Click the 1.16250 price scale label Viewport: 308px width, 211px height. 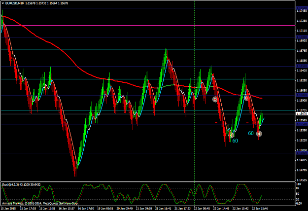coord(302,80)
